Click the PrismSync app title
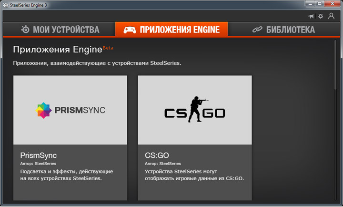Viewport: 343px width, 207px height. point(39,155)
